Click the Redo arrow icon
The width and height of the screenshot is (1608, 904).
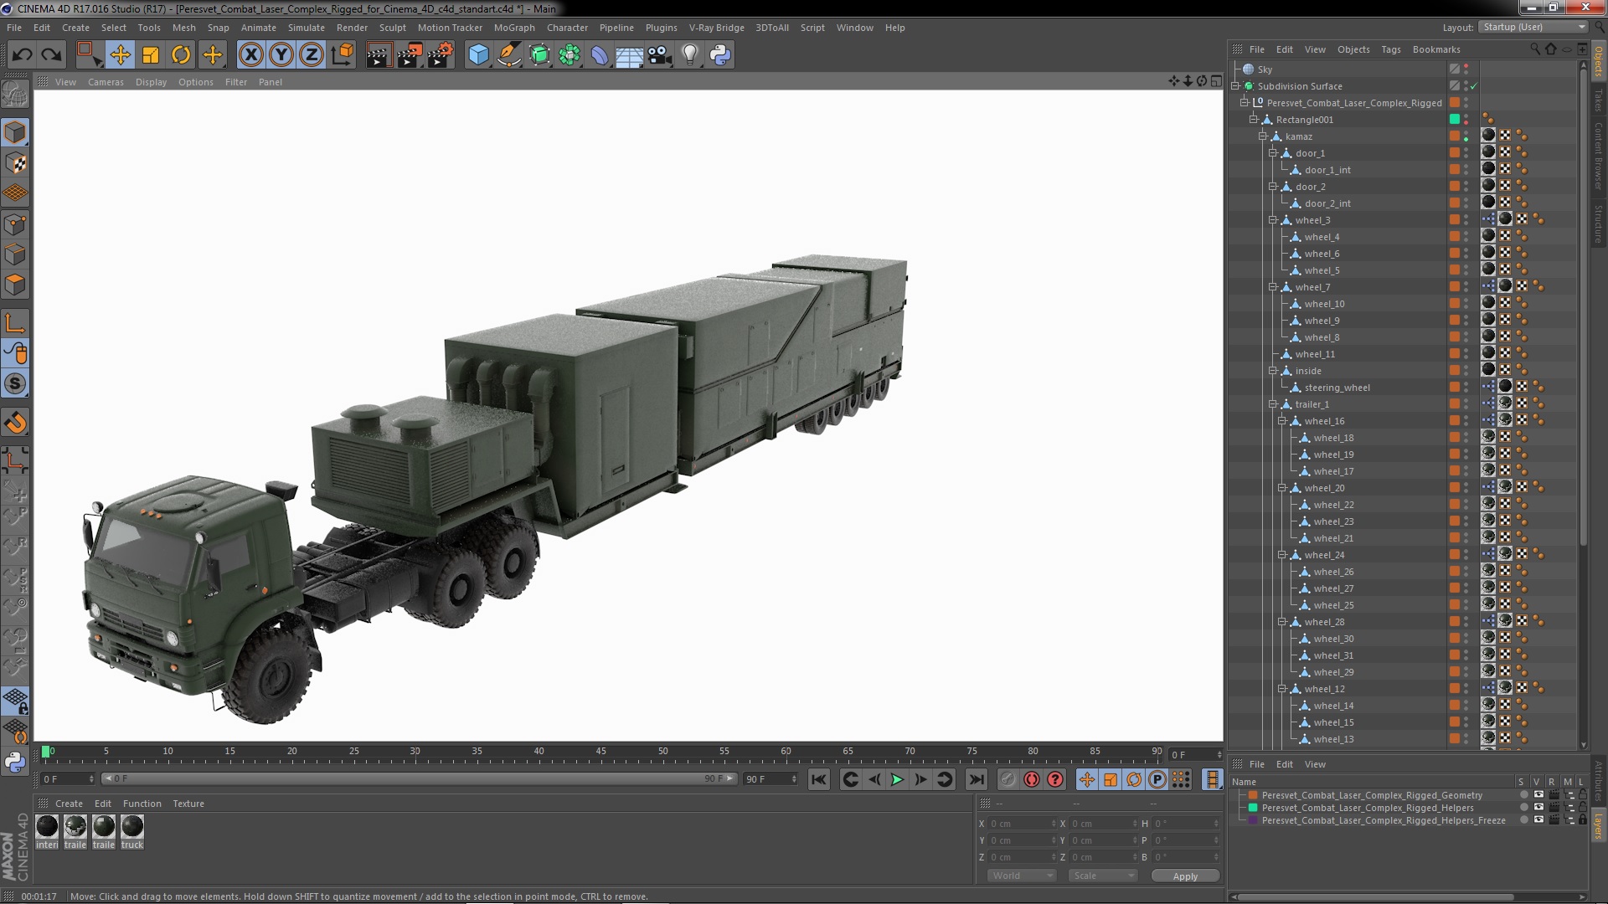point(52,55)
